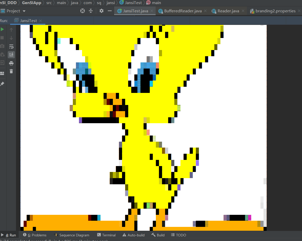This screenshot has height=241, width=302.
Task: Click the Stop process square icon
Action: [2, 38]
